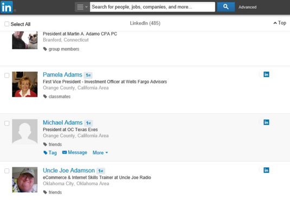Click LinkedIn source icon for Pamela Adams
The width and height of the screenshot is (290, 201).
tap(266, 74)
